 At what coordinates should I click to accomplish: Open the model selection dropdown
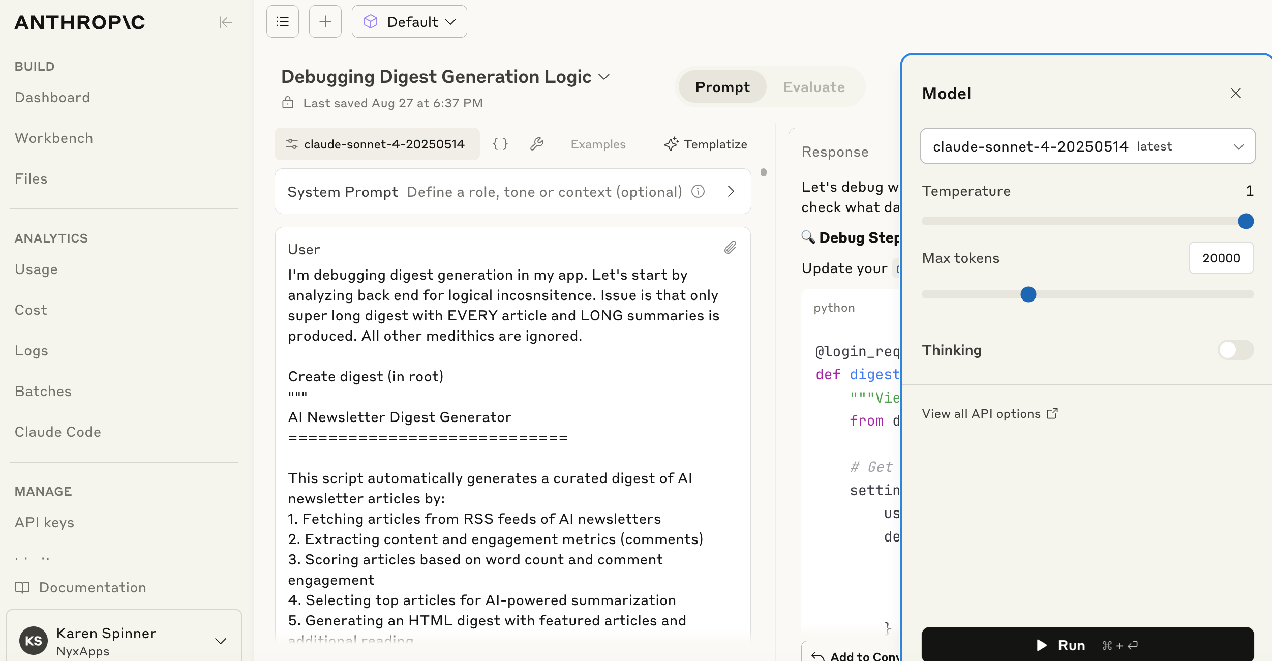click(1087, 146)
